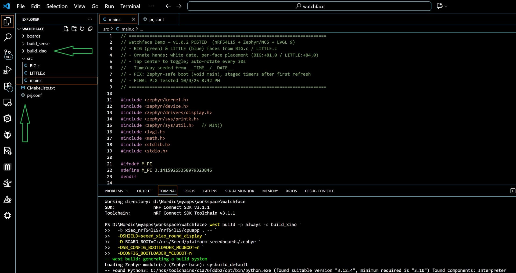
Task: Click the watchface command center search box
Action: coord(309,6)
